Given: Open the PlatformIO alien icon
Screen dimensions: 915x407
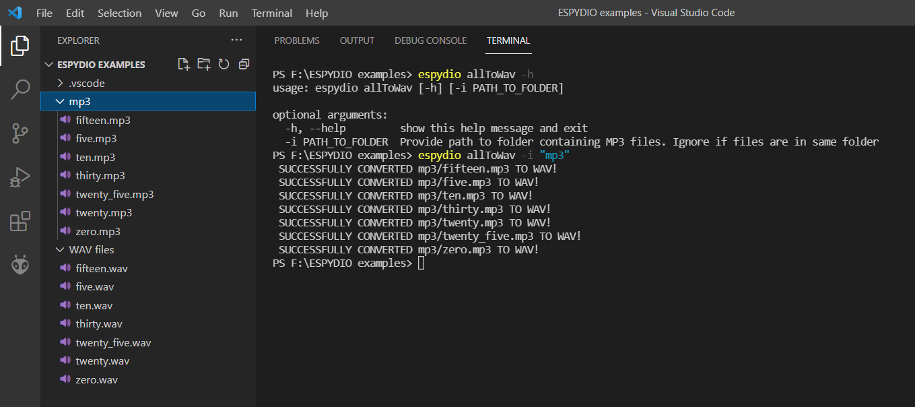Looking at the screenshot, I should click(x=20, y=265).
